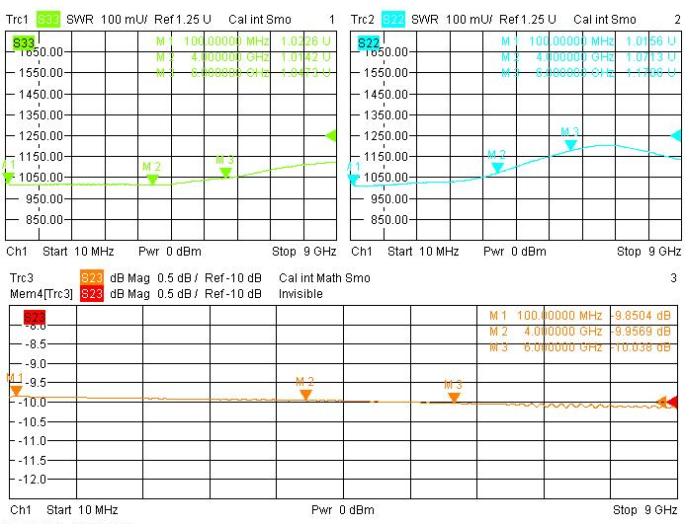Click the orange S23 label of Trc3

coord(92,278)
